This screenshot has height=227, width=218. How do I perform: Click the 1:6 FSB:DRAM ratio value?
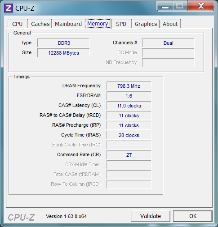tap(129, 96)
